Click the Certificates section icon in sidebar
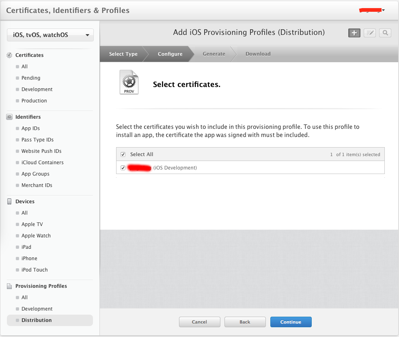 (x=9, y=55)
